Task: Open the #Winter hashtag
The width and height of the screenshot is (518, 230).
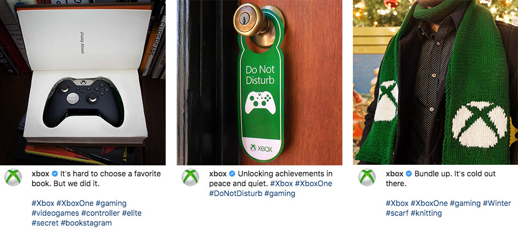Action: (497, 203)
